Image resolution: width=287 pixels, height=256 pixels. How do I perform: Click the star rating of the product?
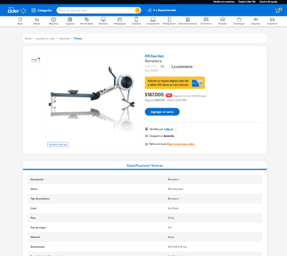[151, 66]
